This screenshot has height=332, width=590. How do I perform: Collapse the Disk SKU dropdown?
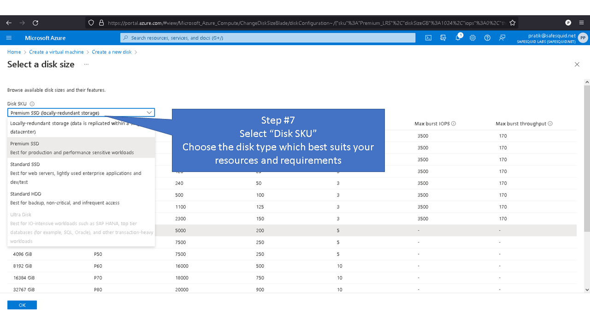coord(149,113)
